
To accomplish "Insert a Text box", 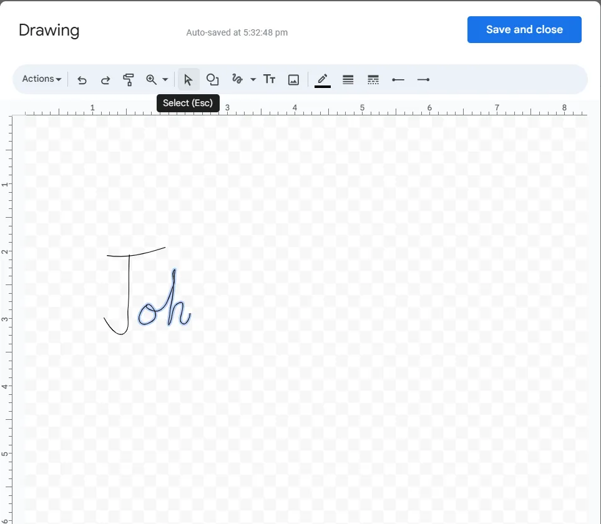I will pos(269,79).
